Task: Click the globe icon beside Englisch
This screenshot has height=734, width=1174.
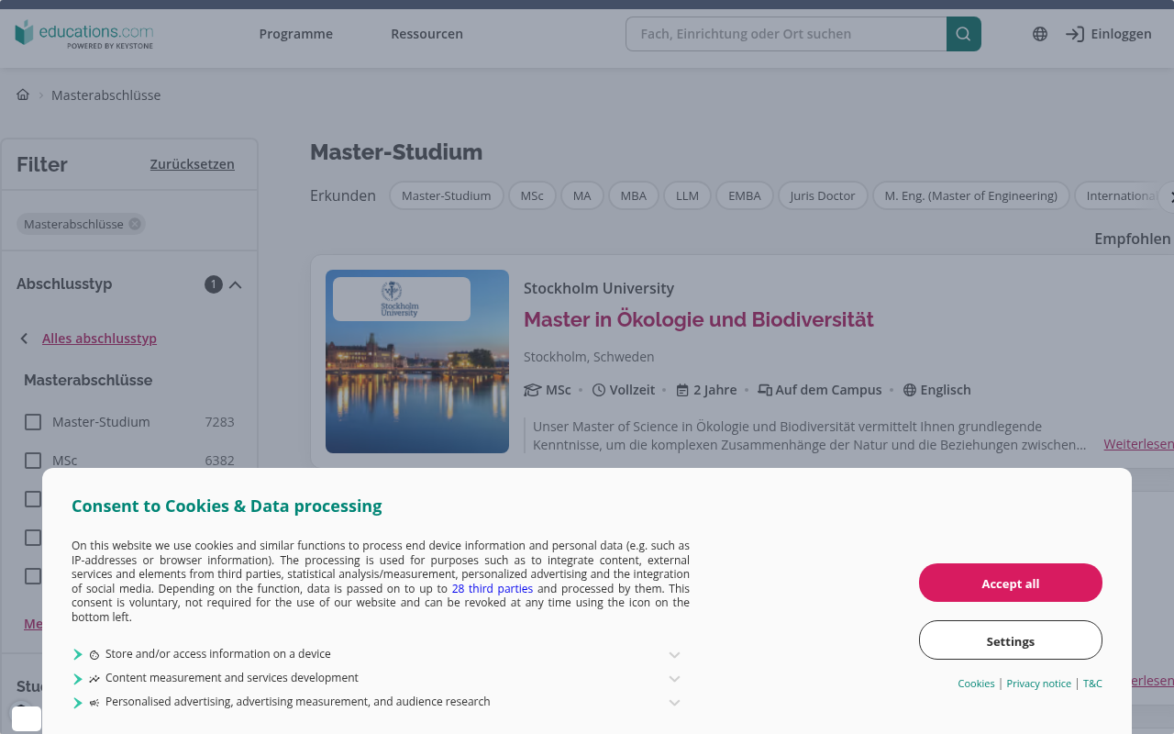Action: point(910,390)
